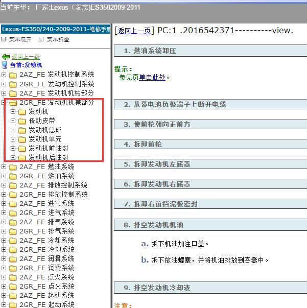Expand the 发动机总成 subfolder node
This screenshot has height=308, width=307.
13,130
